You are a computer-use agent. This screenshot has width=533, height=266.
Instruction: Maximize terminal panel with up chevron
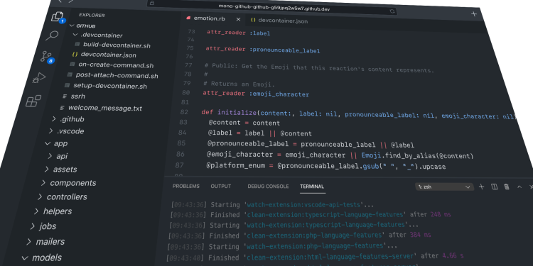519,187
